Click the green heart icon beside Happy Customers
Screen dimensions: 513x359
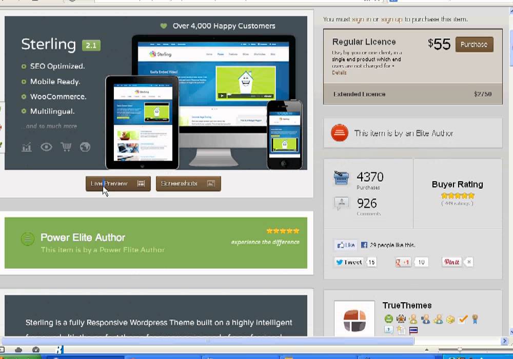[164, 26]
